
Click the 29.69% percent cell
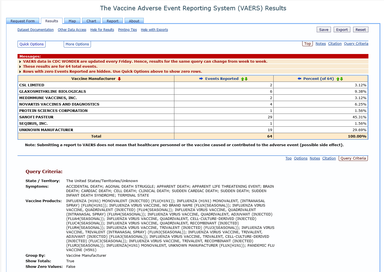coord(359,130)
